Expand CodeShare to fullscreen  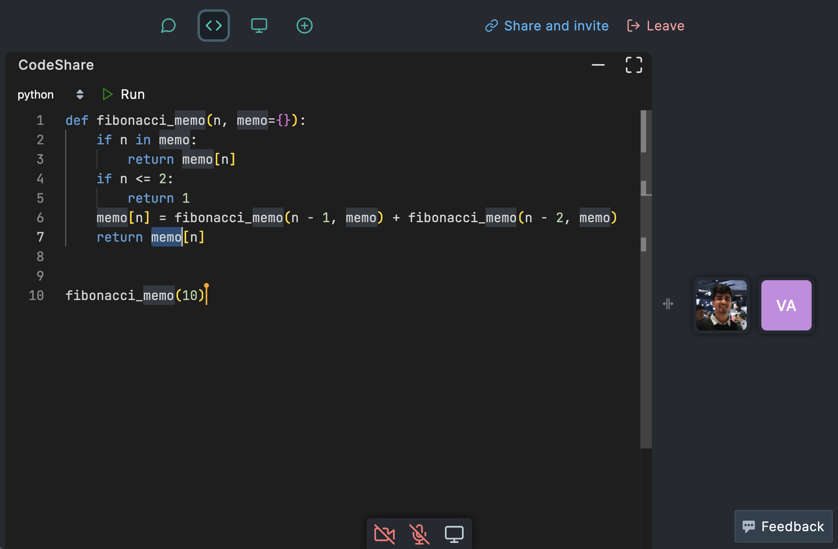tap(634, 65)
